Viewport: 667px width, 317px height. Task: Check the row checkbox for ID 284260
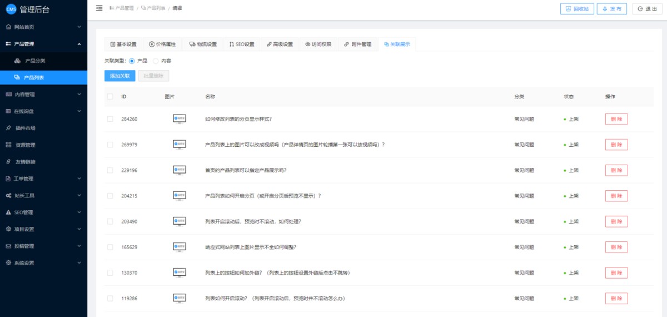coord(110,119)
